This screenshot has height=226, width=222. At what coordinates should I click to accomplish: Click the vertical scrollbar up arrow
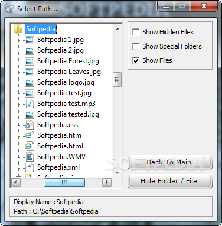tap(117, 29)
